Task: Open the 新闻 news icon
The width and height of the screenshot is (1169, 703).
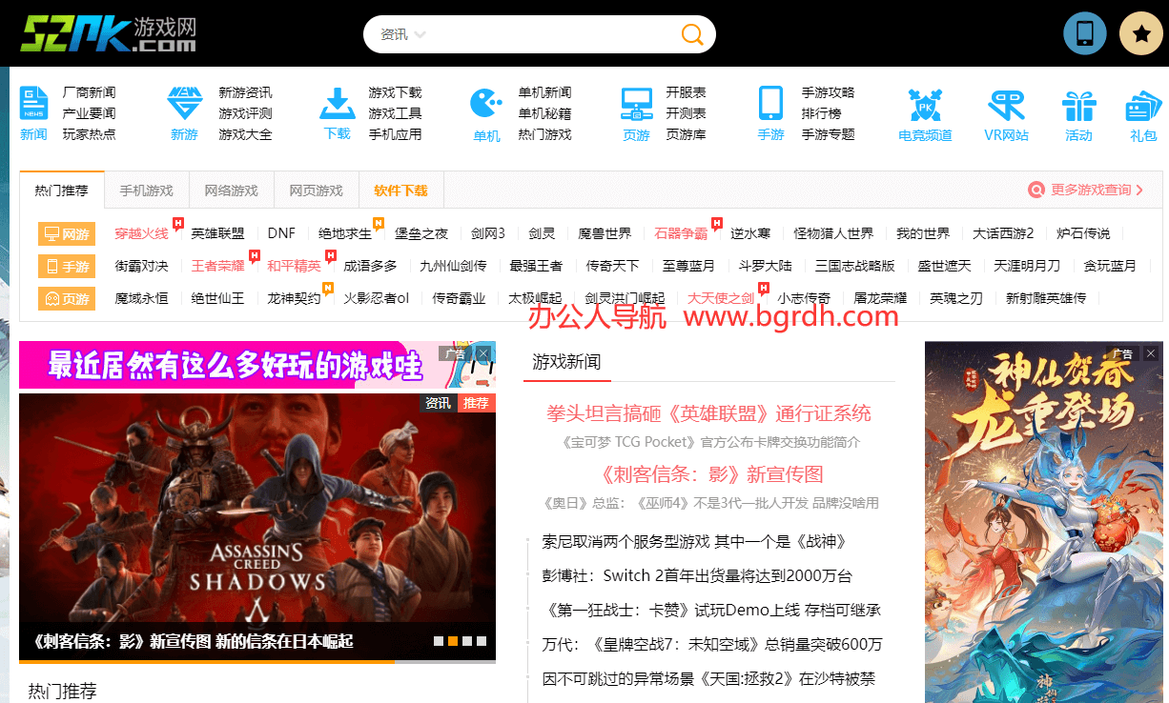Action: point(33,104)
